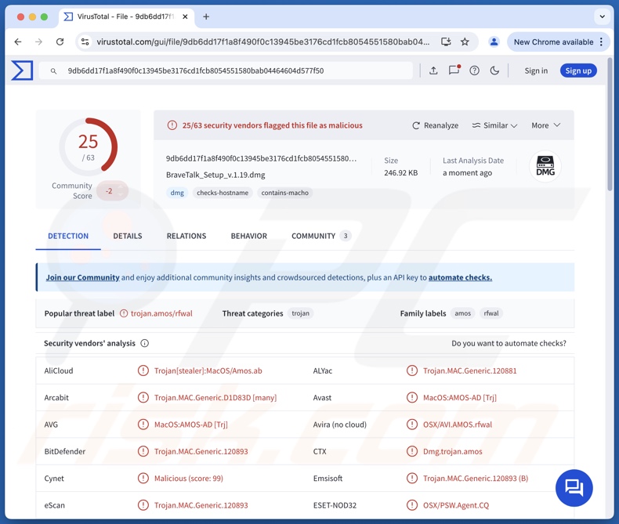Click file name BraveTalk_Setup_v.1.19.dmg
Viewport: 619px width, 524px height.
point(215,175)
